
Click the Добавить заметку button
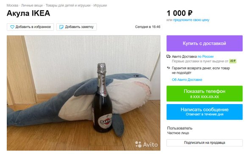coord(77,27)
